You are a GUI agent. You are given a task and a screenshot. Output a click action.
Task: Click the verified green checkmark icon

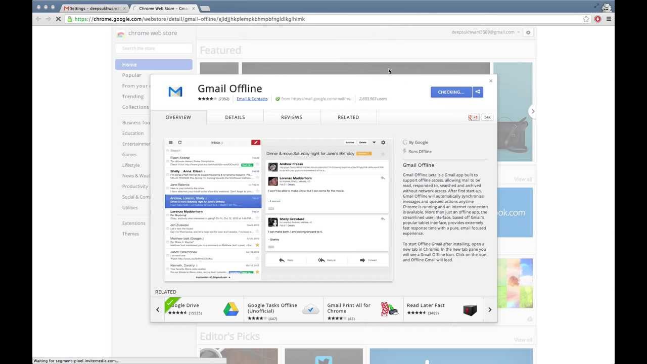point(278,99)
